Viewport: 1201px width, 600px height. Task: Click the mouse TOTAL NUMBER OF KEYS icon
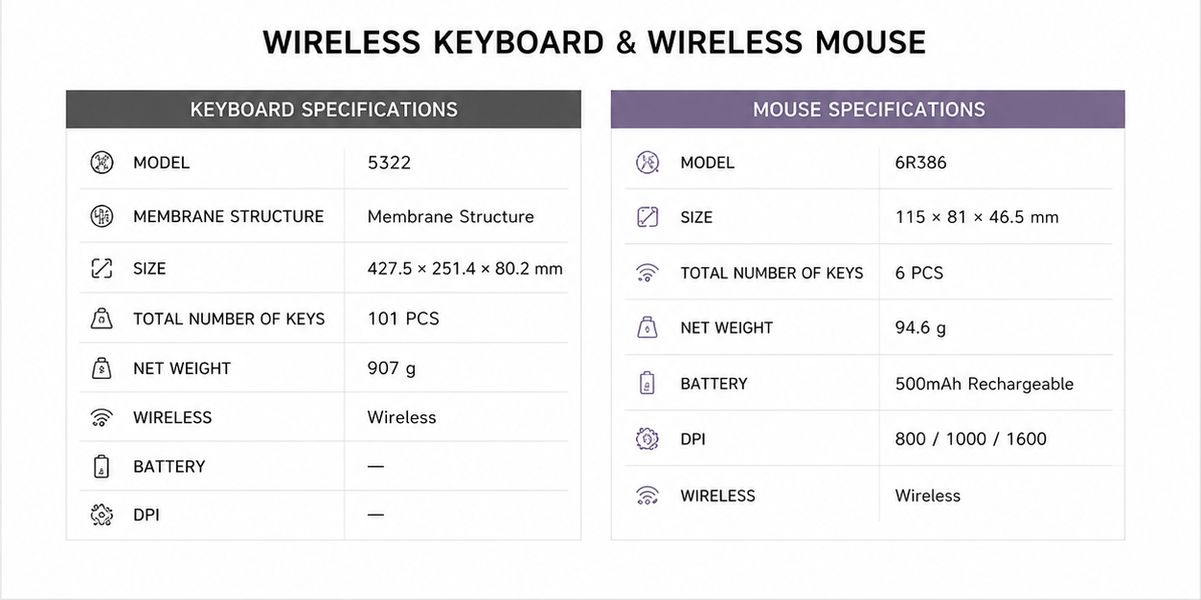point(647,273)
